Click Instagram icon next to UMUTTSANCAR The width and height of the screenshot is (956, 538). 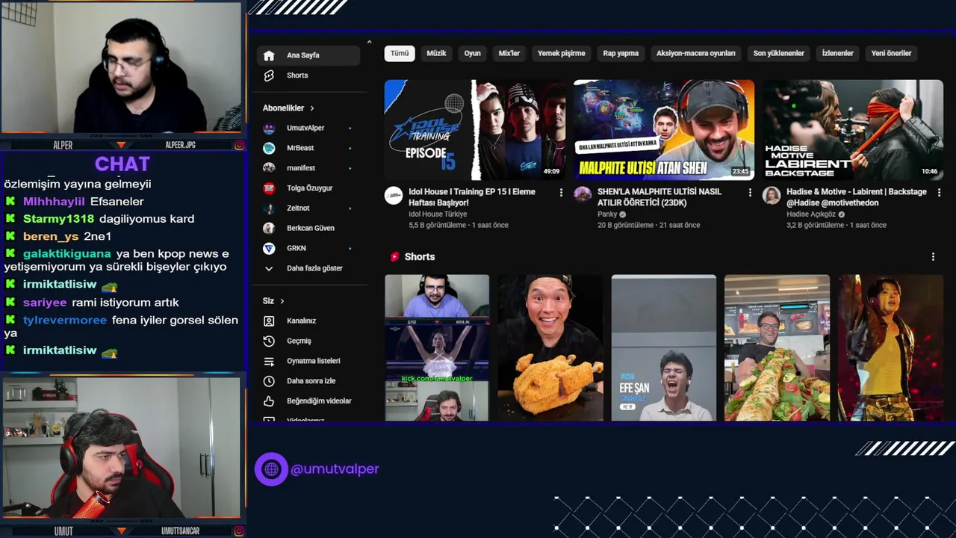pyautogui.click(x=239, y=531)
